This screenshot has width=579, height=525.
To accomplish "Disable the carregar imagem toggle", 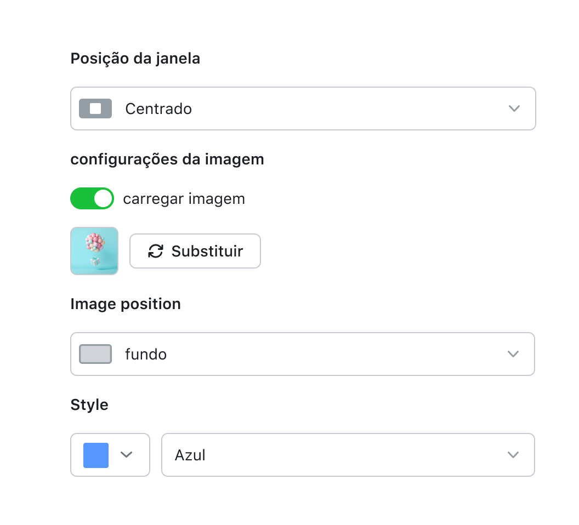I will (92, 198).
